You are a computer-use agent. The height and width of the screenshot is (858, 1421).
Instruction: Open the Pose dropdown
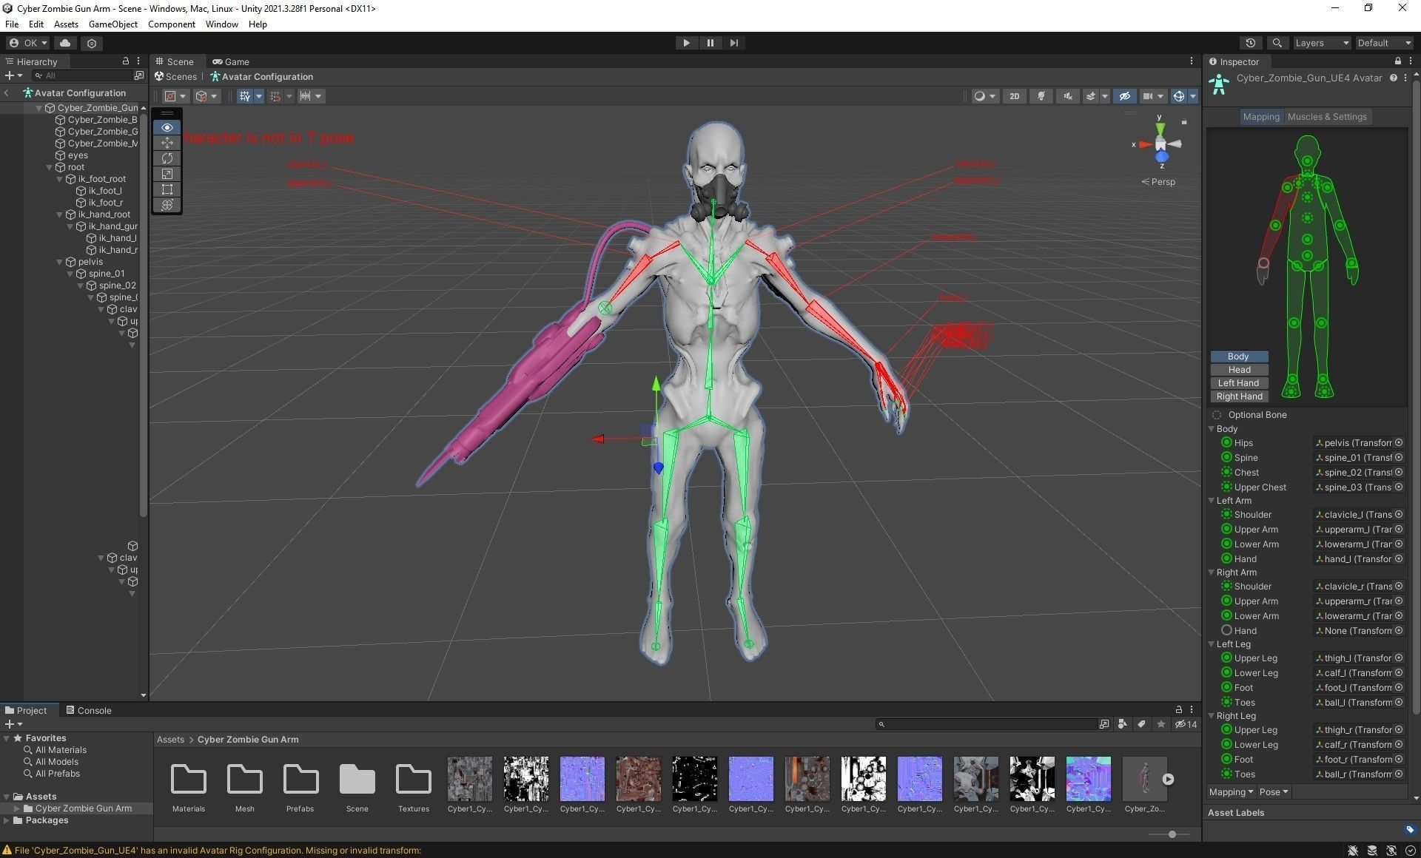[1273, 791]
